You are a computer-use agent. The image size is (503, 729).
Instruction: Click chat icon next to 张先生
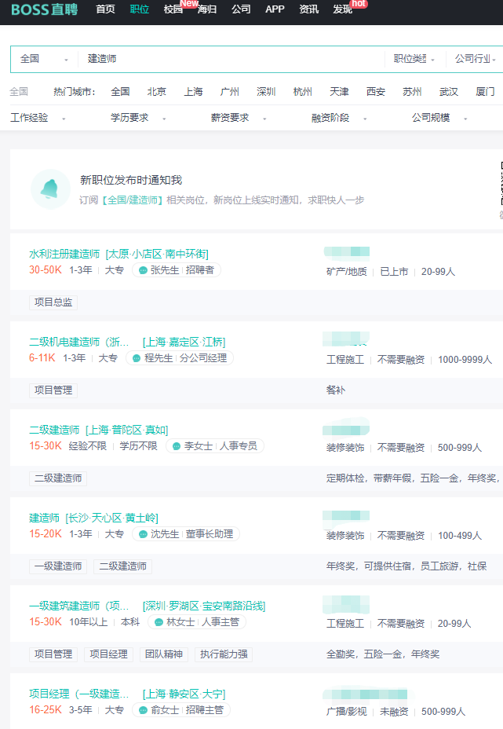(143, 270)
